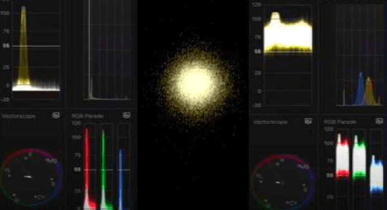Click the icon beside the right RGB Parade title
387x210 pixels.
click(x=379, y=121)
